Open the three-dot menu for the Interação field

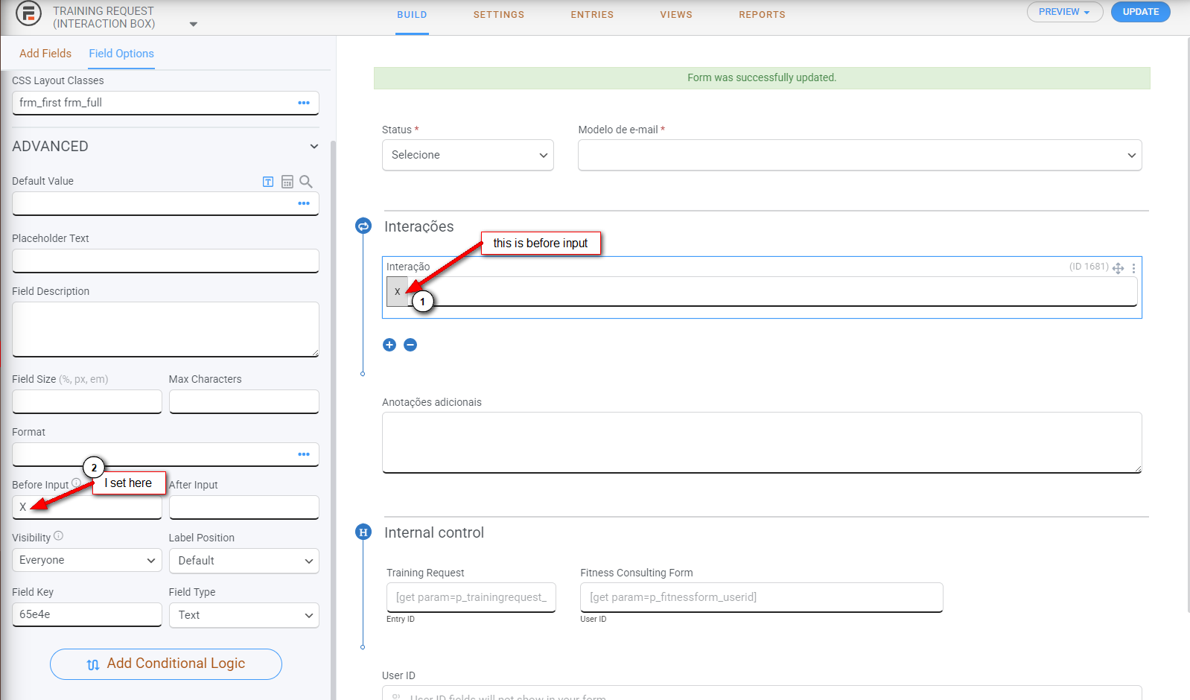pyautogui.click(x=1133, y=268)
